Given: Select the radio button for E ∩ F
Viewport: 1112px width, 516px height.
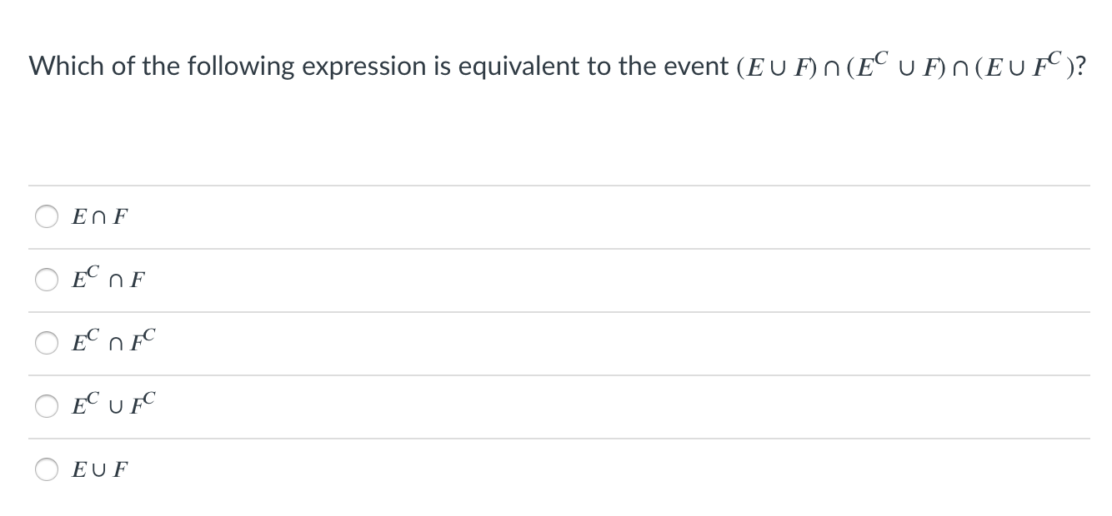Looking at the screenshot, I should (x=46, y=218).
